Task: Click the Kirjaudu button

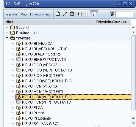Action: pyautogui.click(x=11, y=14)
